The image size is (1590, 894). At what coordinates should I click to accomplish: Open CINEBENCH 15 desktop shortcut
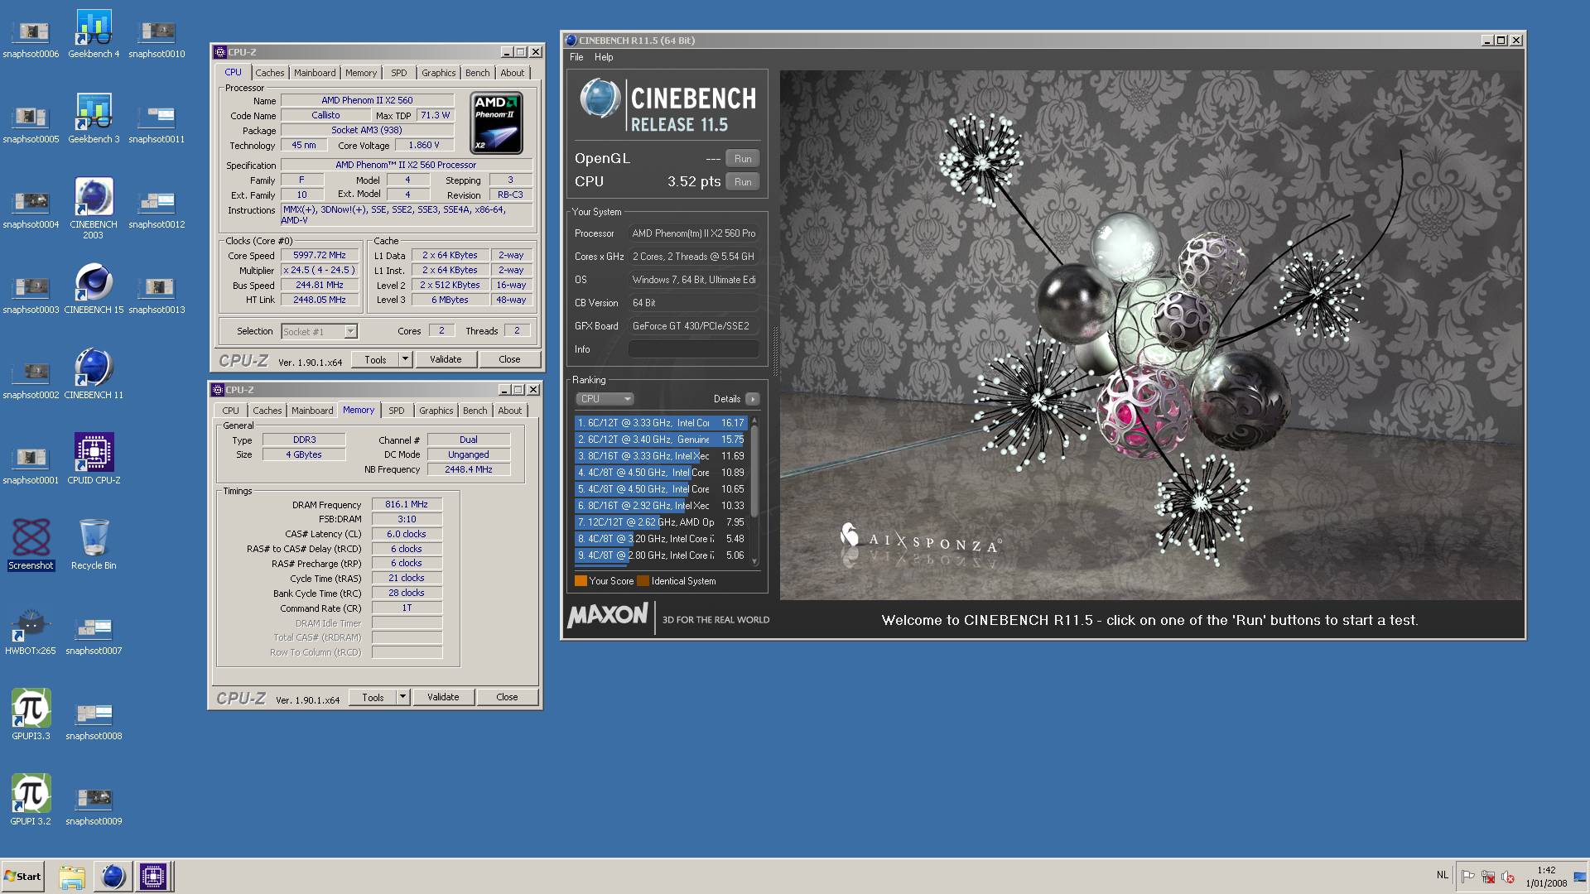(94, 290)
